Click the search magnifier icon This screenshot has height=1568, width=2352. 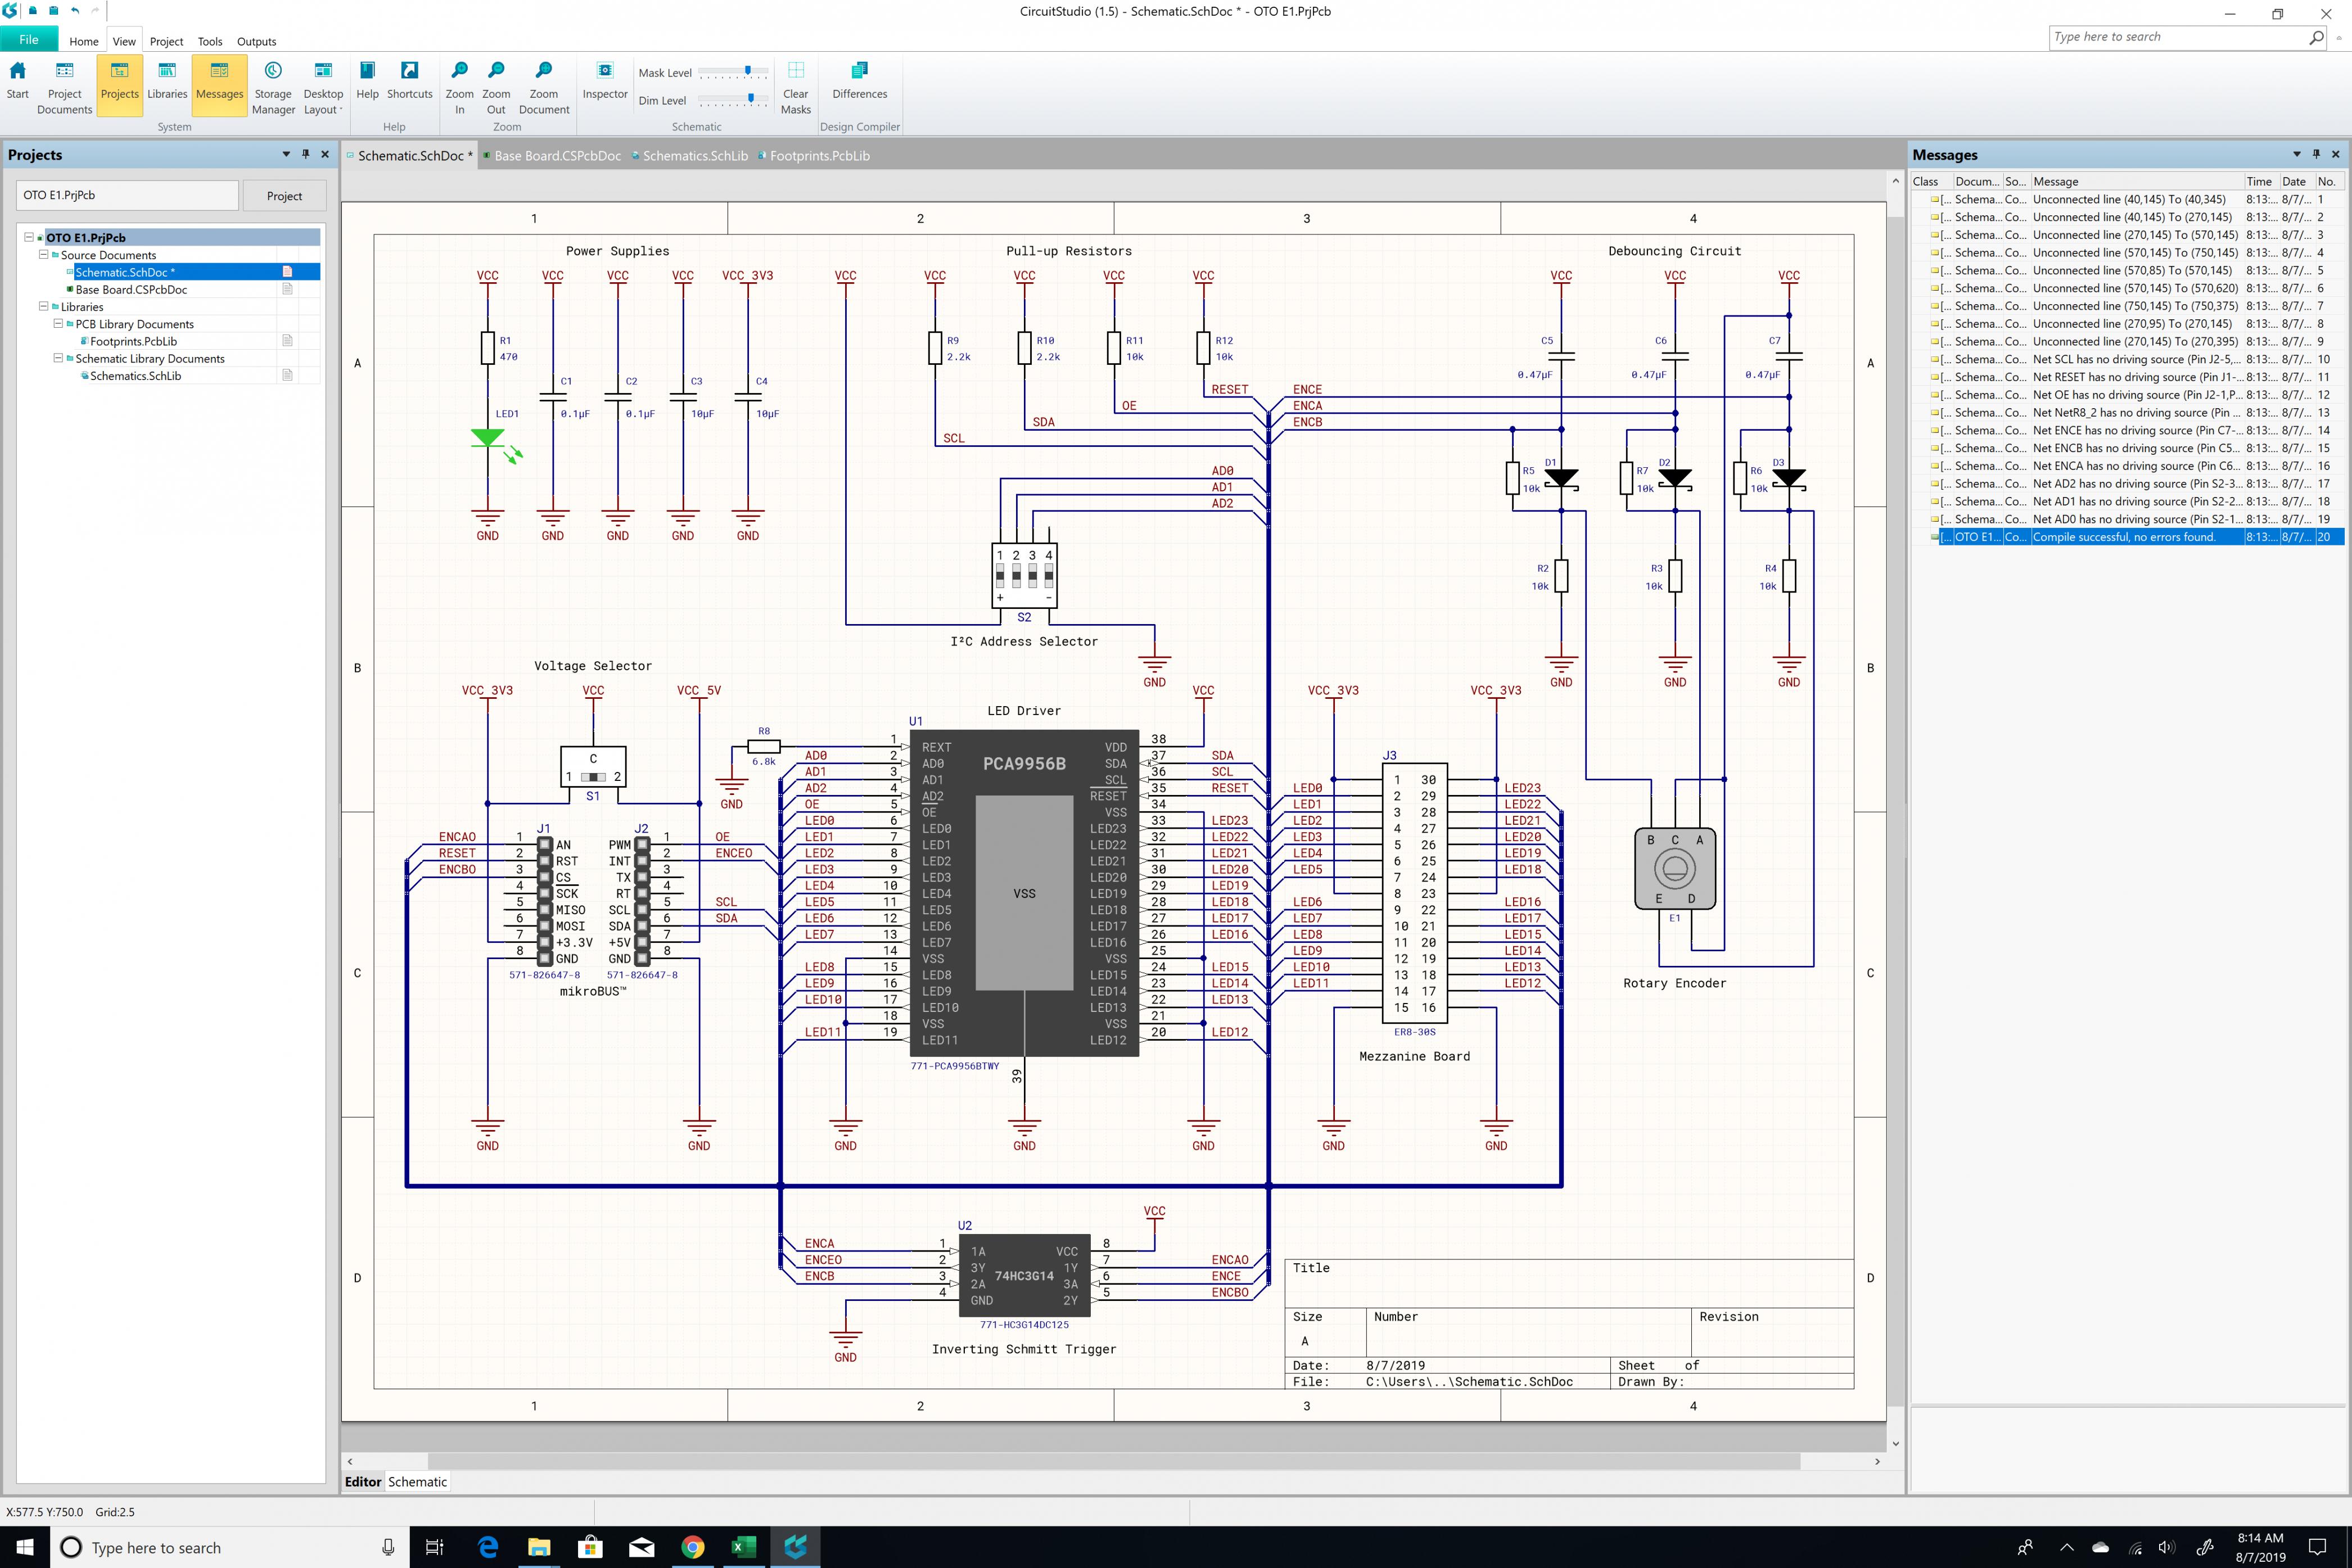coord(2316,37)
